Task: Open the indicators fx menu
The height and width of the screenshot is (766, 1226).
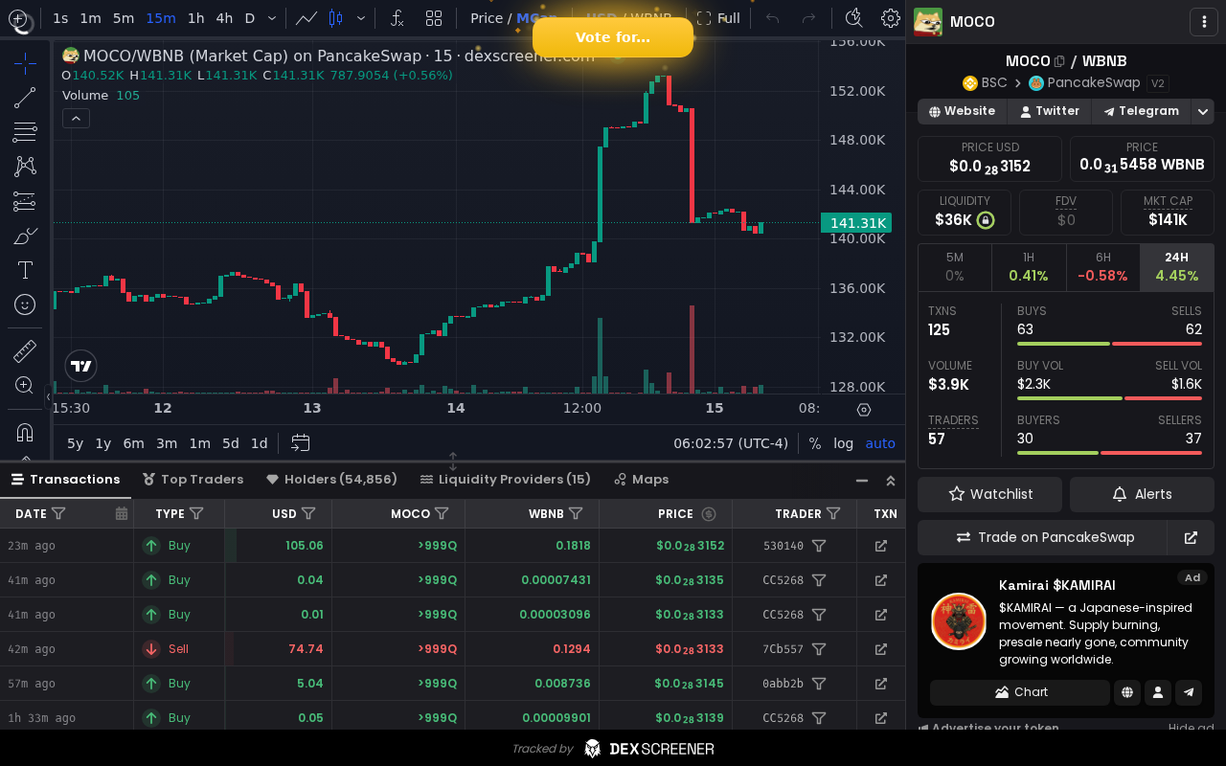Action: point(397,18)
